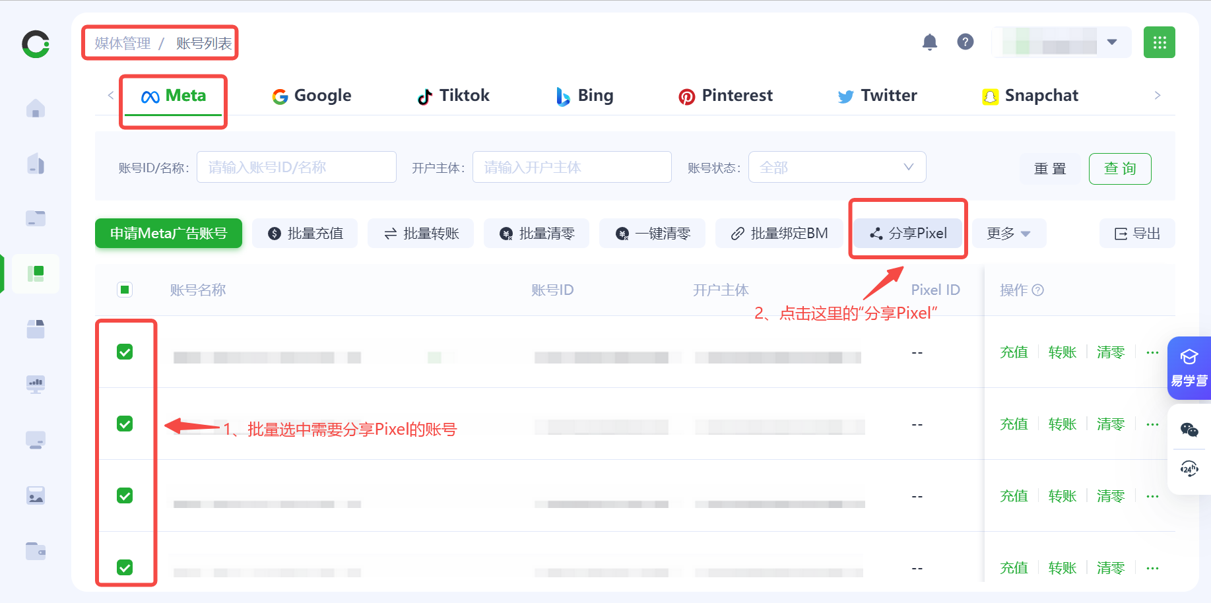The width and height of the screenshot is (1211, 603).
Task: Switch to the Google tab
Action: [311, 96]
